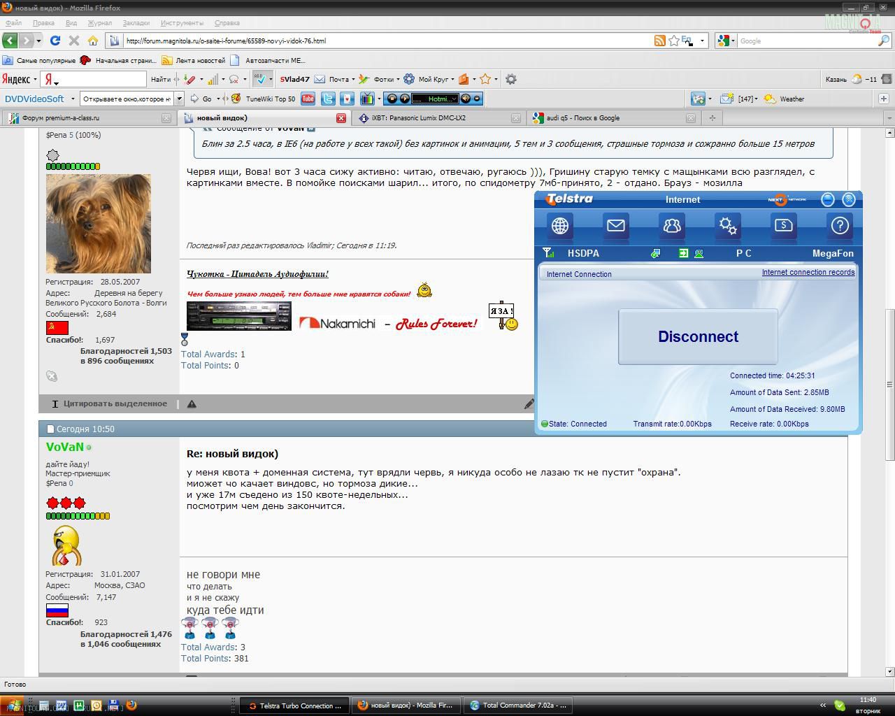Open the Закладки menu
This screenshot has width=895, height=716.
136,23
